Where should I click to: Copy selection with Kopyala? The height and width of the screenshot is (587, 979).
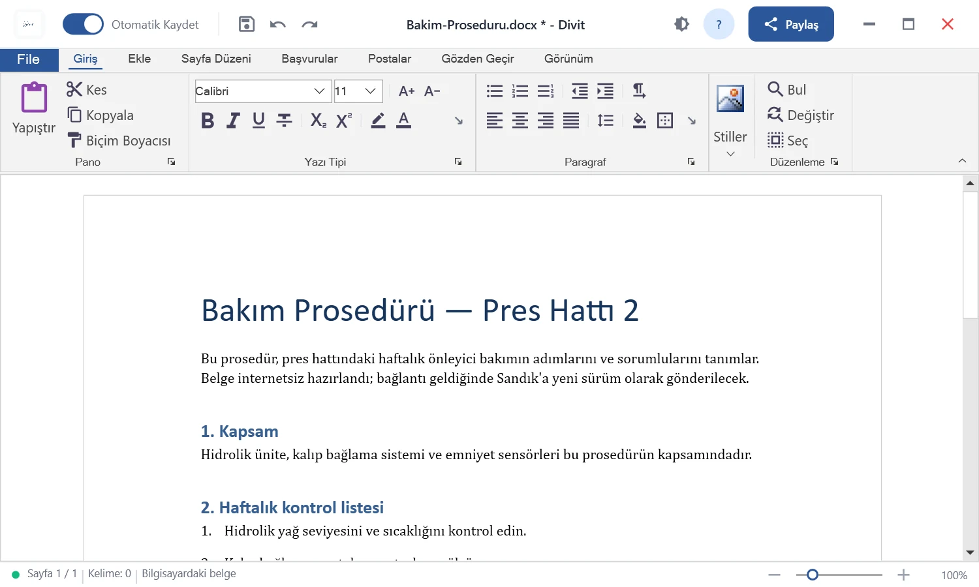click(x=101, y=115)
